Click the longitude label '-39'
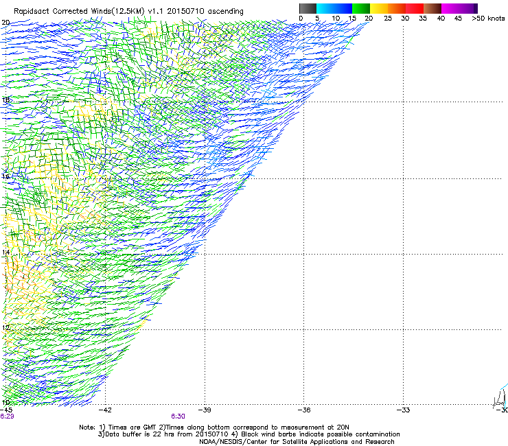Screen dimensions: 508x446 205,410
